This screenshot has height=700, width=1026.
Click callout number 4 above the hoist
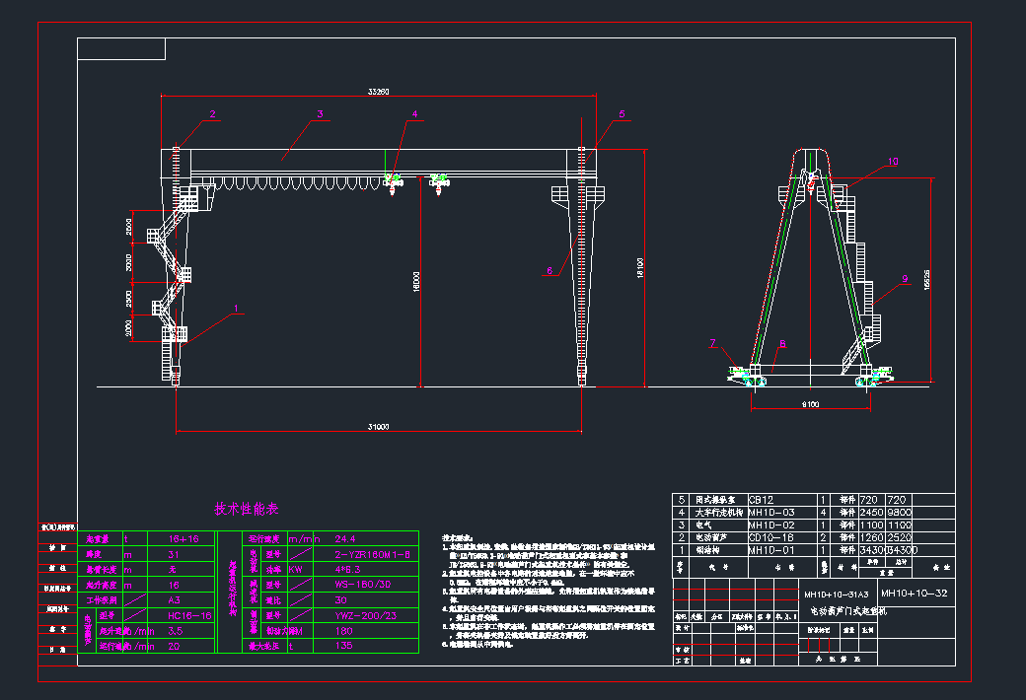(415, 114)
